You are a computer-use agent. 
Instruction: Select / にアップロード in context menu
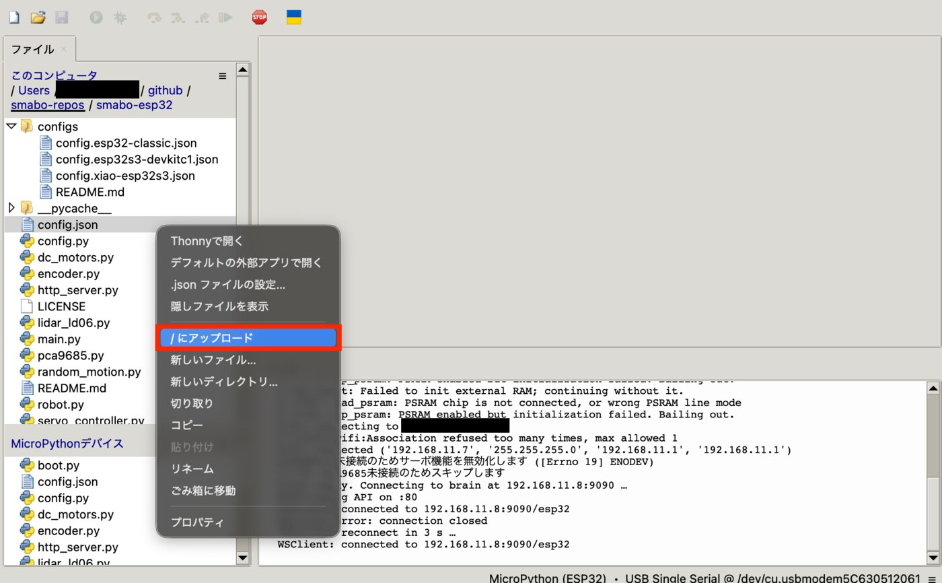[x=248, y=337]
